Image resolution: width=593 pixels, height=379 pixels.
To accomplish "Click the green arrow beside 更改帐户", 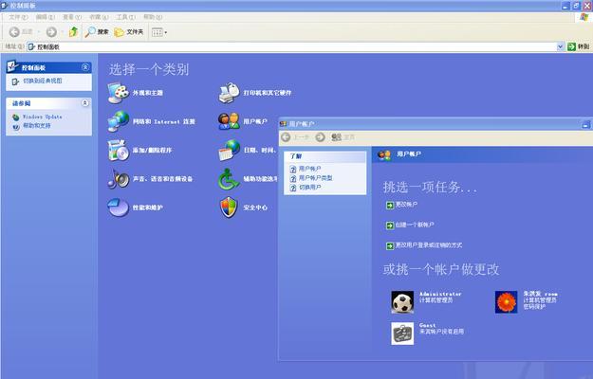I will [390, 205].
